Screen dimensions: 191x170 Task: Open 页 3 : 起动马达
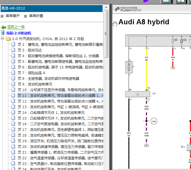(30, 50)
